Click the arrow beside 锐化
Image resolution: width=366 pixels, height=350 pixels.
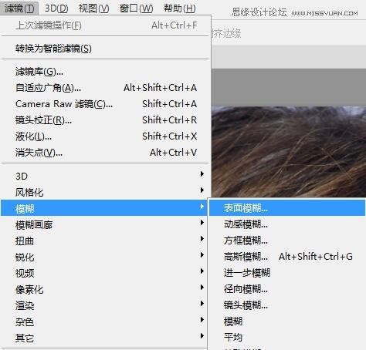pyautogui.click(x=202, y=255)
